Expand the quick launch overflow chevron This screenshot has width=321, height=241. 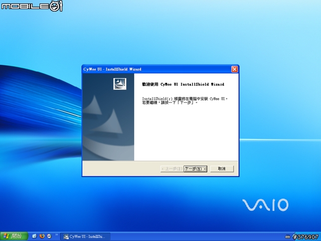57,235
